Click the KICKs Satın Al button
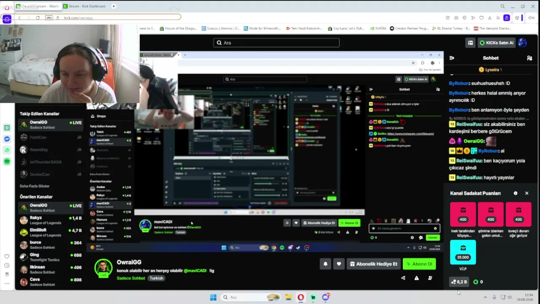This screenshot has width=540, height=304. (497, 43)
